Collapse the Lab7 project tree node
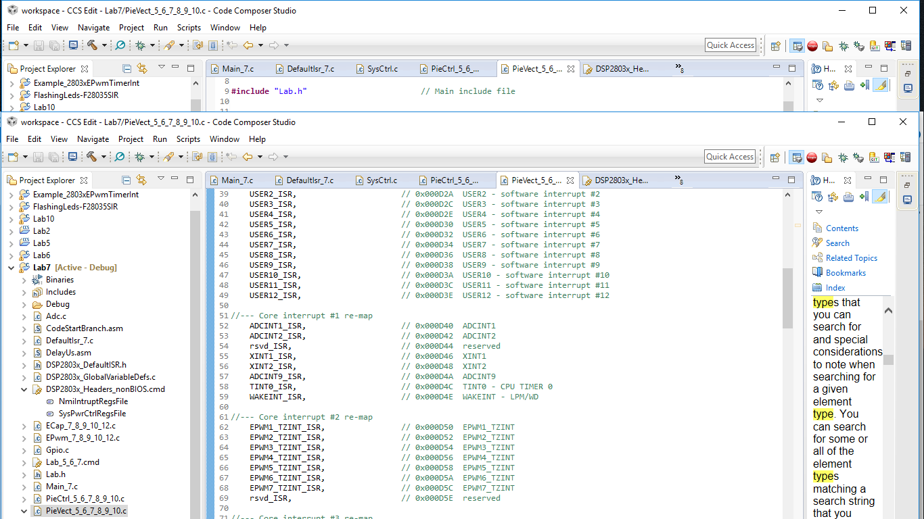This screenshot has height=519, width=924. tap(11, 268)
